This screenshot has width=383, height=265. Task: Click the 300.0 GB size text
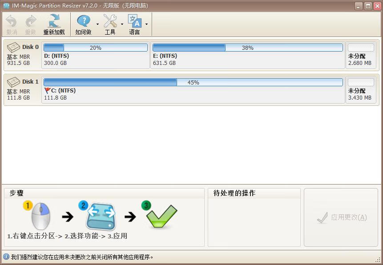(x=55, y=63)
